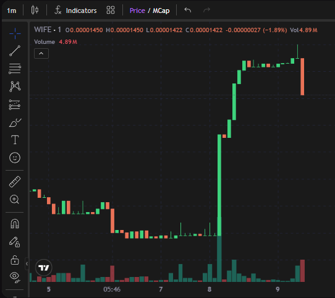Switch chart to Price mode
This screenshot has width=335, height=298.
pyautogui.click(x=137, y=11)
